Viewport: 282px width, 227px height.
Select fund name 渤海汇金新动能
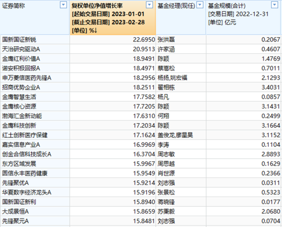22,116
